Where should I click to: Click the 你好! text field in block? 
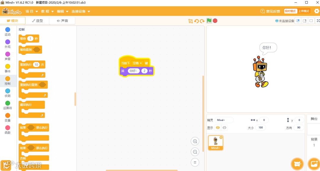(134, 71)
